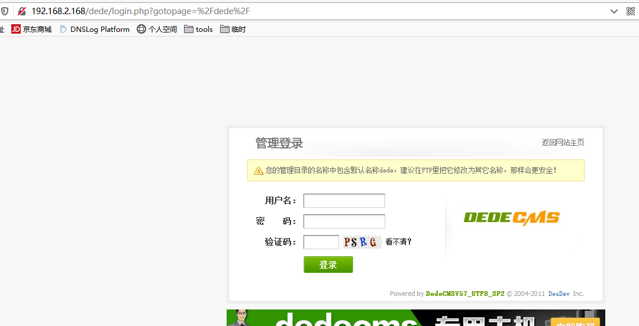Click the dedecms green banner ad
The height and width of the screenshot is (326, 639).
coord(416,318)
